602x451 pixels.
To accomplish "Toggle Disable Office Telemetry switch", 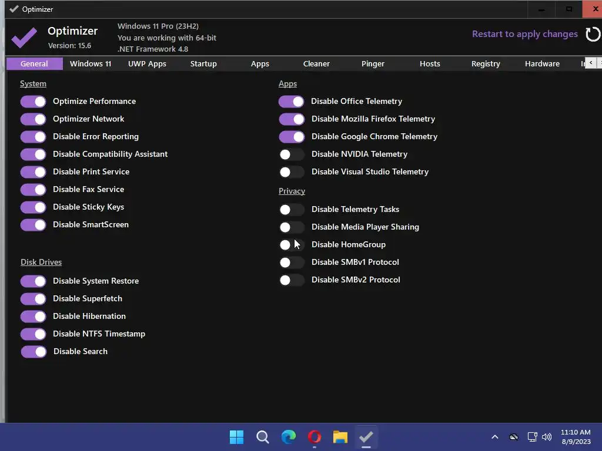I will (292, 102).
